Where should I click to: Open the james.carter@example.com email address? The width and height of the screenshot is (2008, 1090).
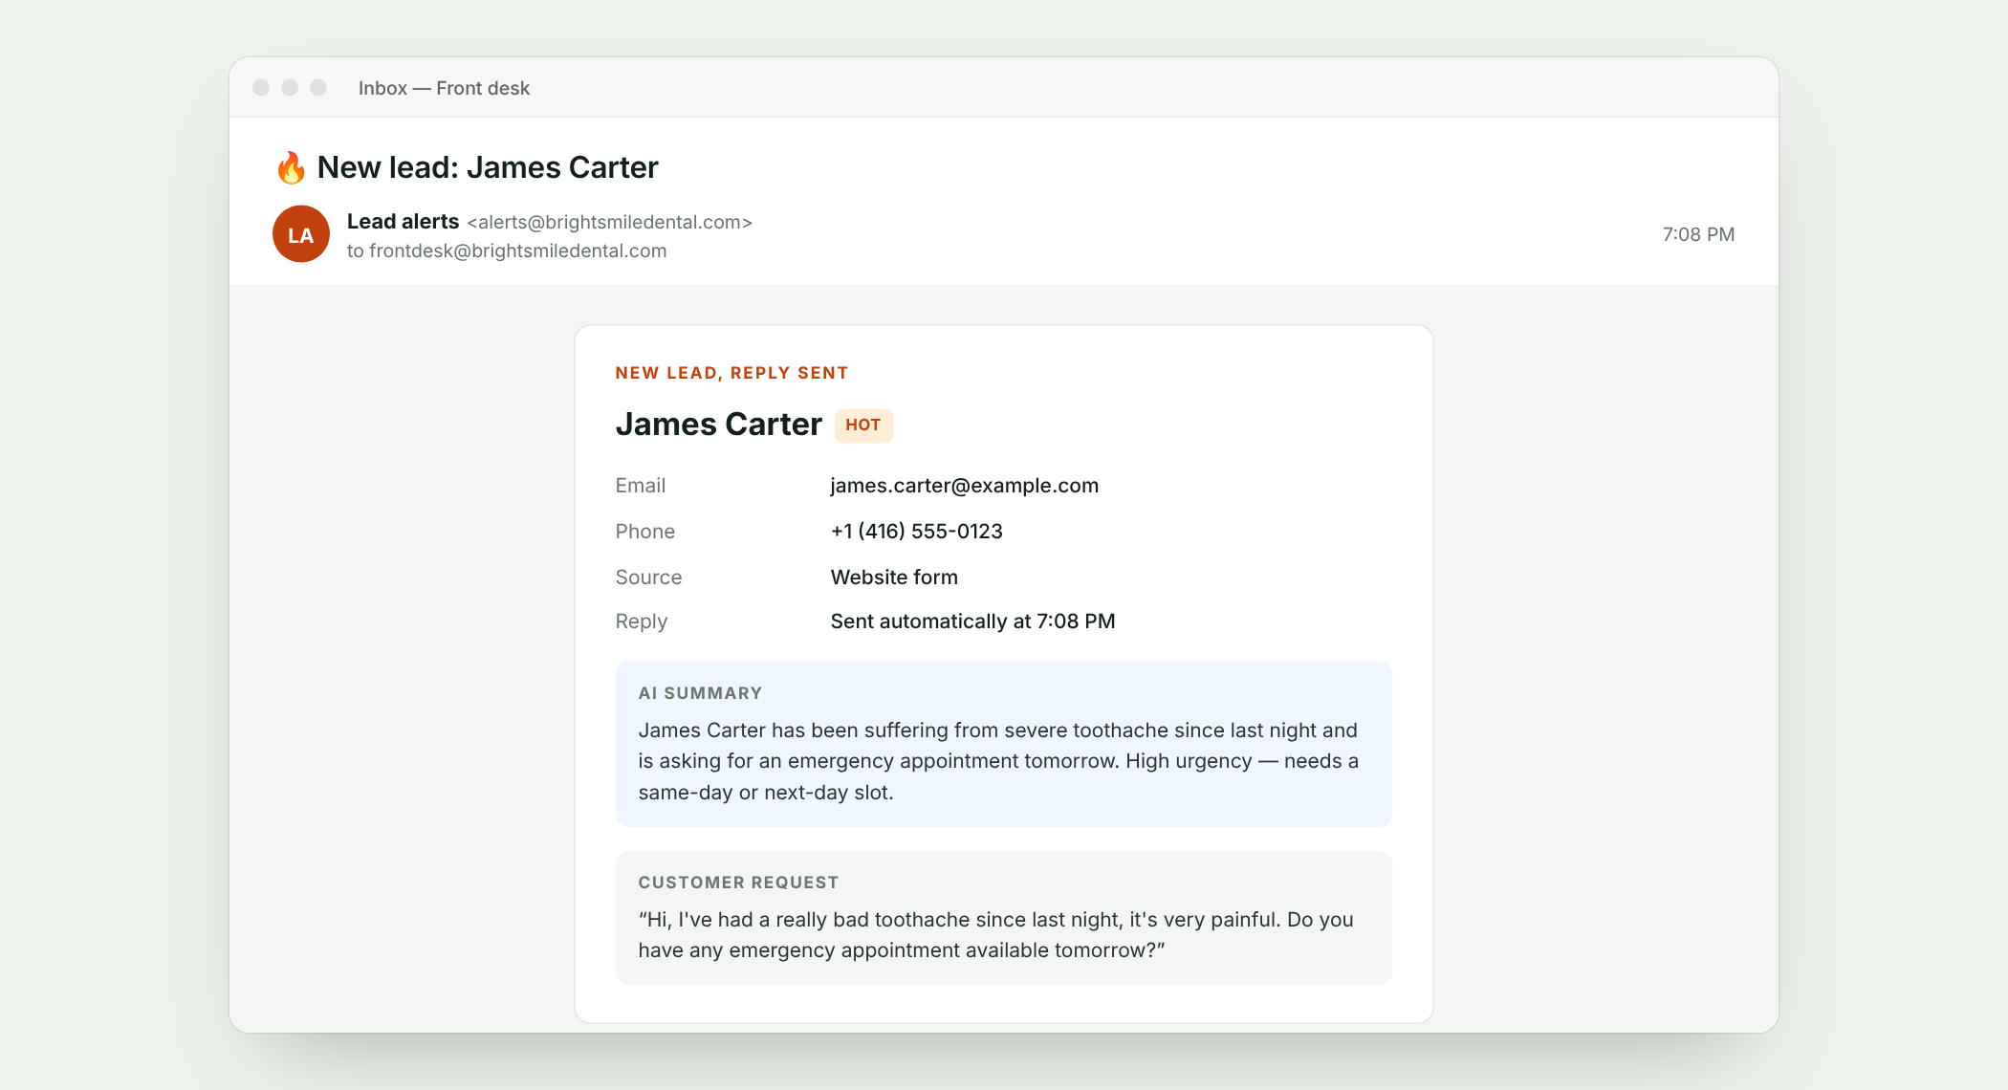coord(964,486)
